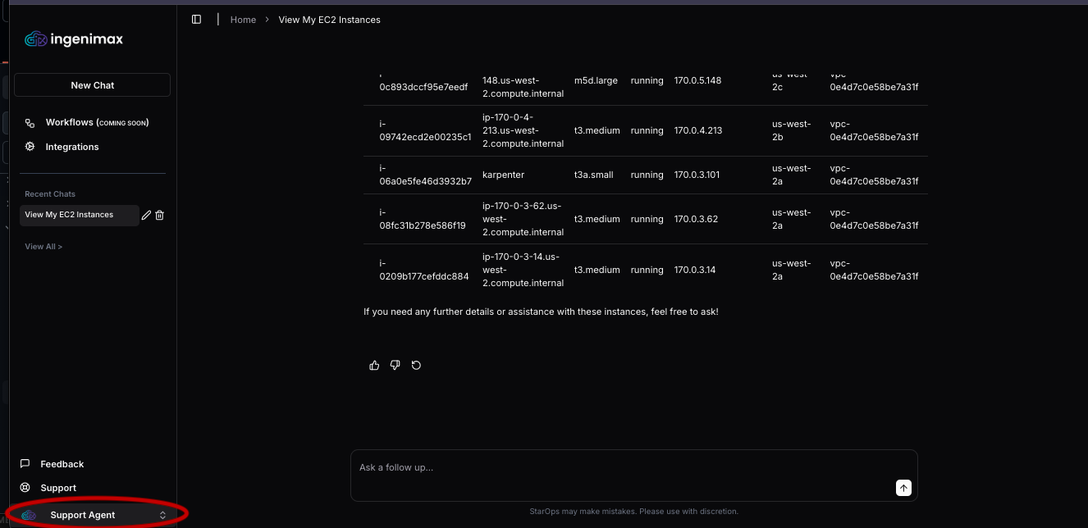The height and width of the screenshot is (528, 1088).
Task: Expand recent chats with View All
Action: coord(43,247)
